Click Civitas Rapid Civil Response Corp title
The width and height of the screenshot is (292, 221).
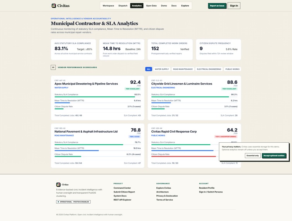[174, 132]
